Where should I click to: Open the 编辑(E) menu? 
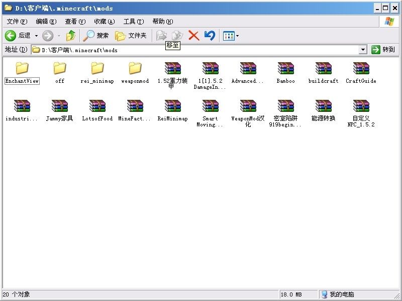[x=46, y=22]
